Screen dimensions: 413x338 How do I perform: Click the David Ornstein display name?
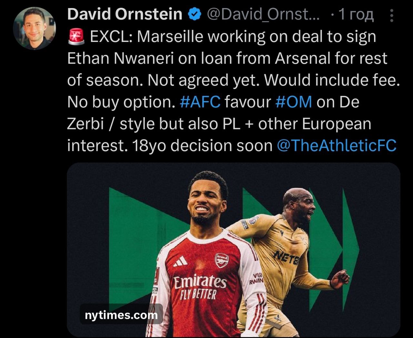tap(125, 15)
